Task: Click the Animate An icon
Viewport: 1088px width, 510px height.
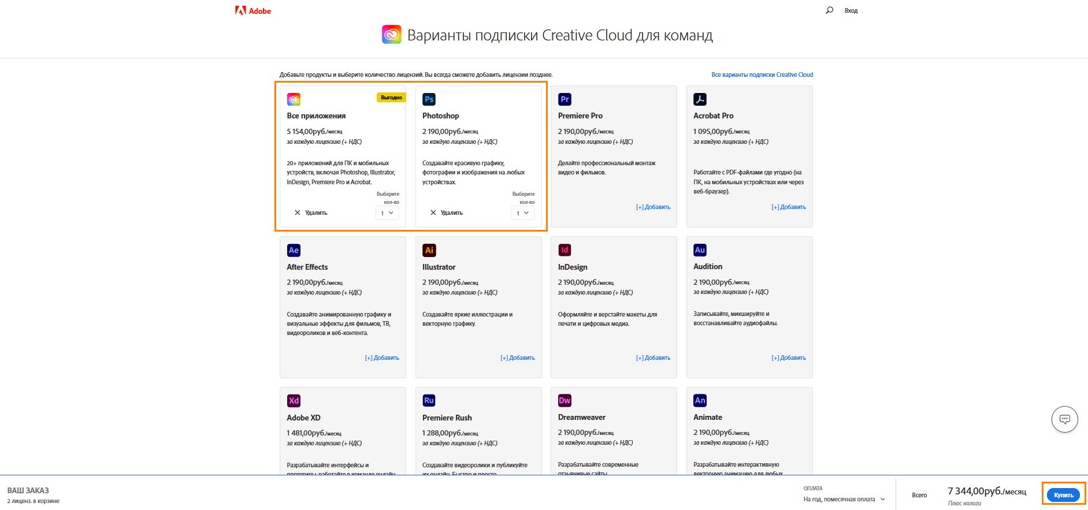Action: [x=700, y=401]
